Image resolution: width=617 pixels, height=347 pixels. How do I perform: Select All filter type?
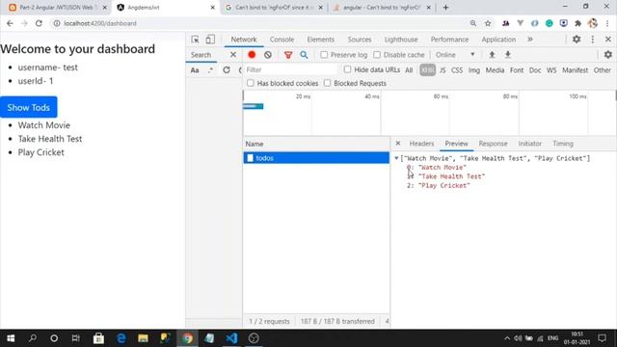(x=409, y=70)
